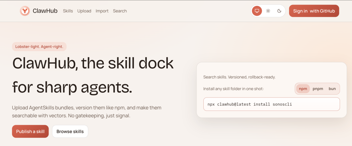Switch install command to pnpm

pos(318,89)
